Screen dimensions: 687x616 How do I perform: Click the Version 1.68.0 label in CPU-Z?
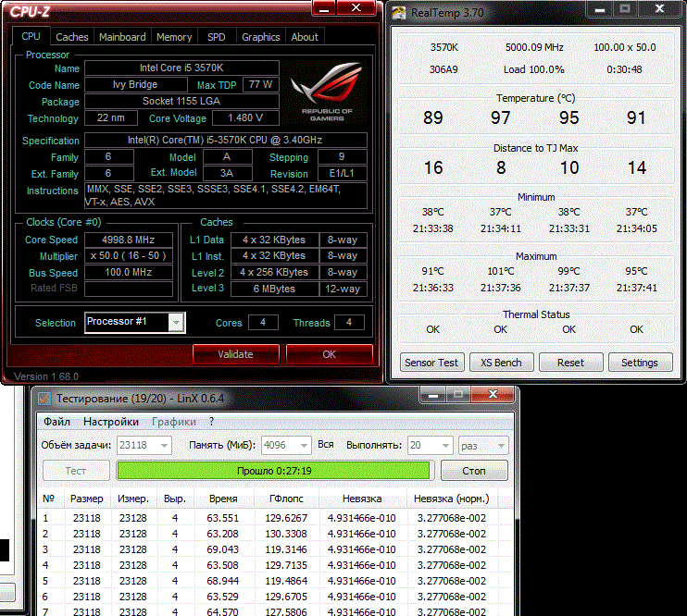(x=46, y=376)
